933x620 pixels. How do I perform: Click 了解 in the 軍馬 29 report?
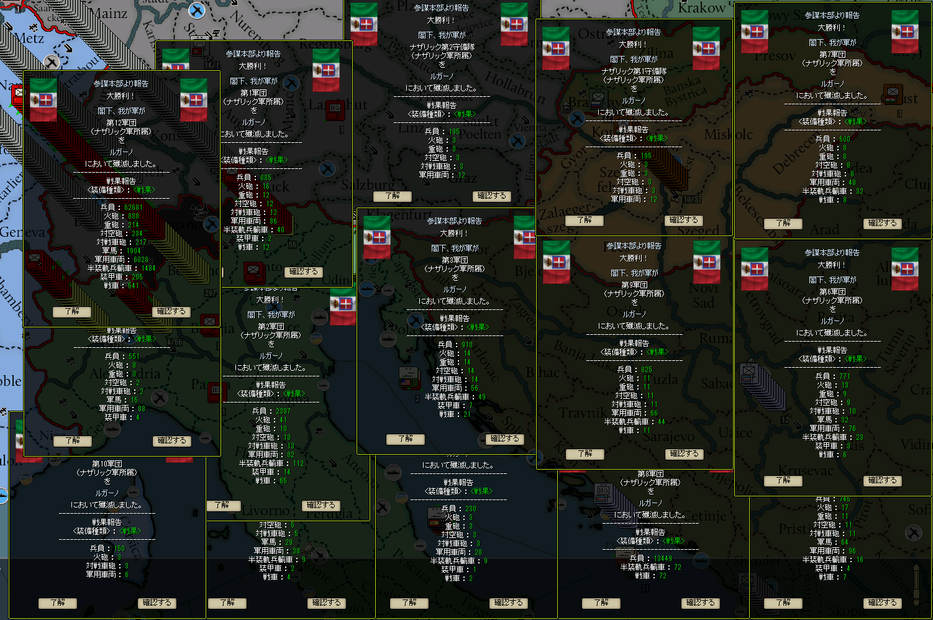click(x=227, y=603)
